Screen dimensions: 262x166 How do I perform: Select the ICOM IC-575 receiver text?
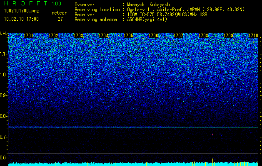[x=167, y=15]
